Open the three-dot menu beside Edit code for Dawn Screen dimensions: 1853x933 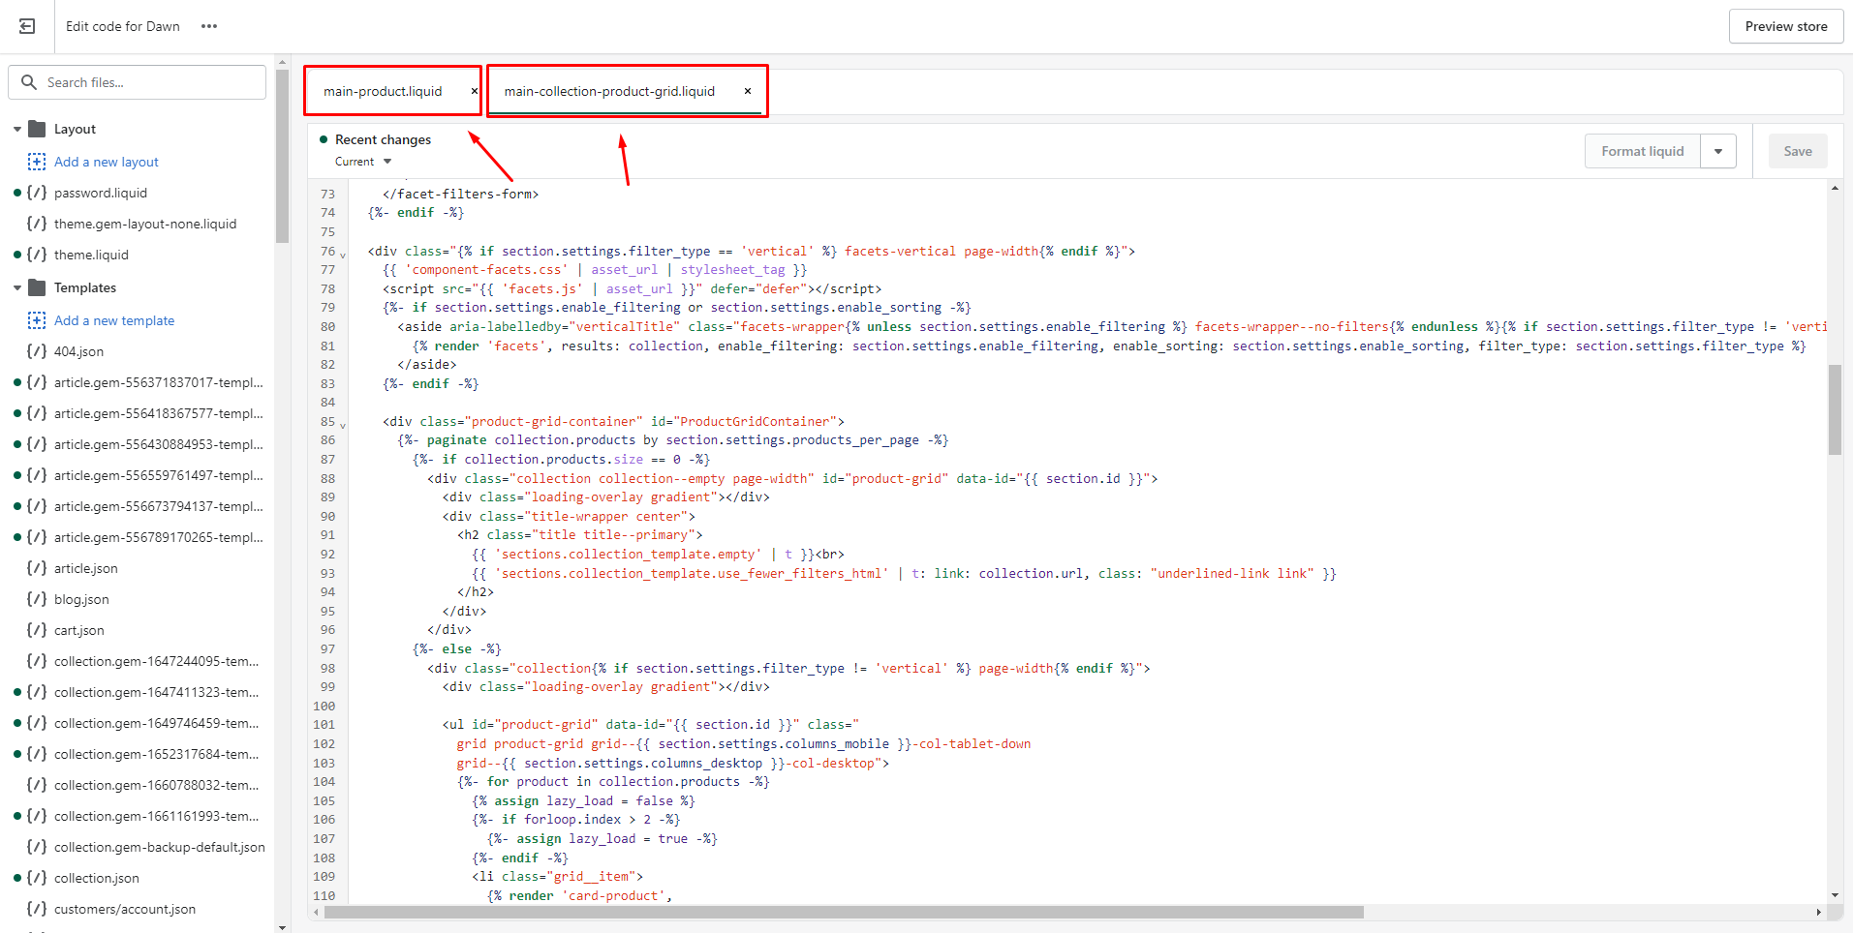coord(209,26)
